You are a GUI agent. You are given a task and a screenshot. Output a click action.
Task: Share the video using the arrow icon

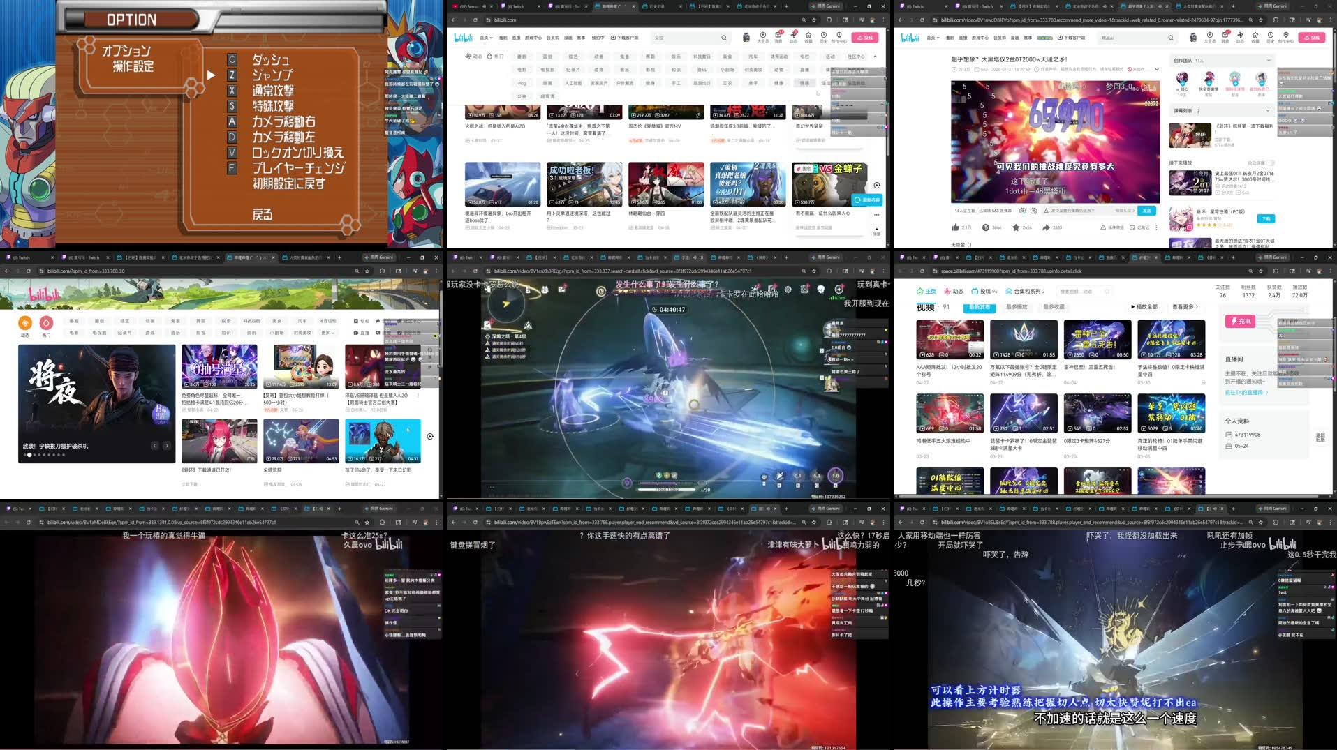(1047, 227)
